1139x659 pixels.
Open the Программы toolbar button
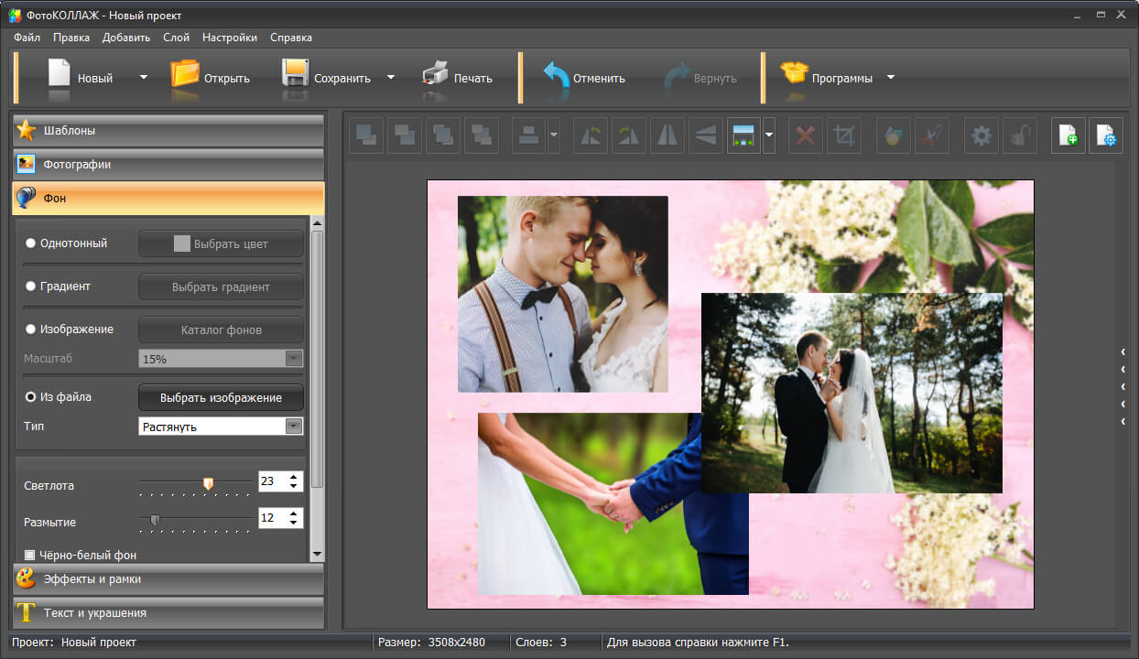826,78
